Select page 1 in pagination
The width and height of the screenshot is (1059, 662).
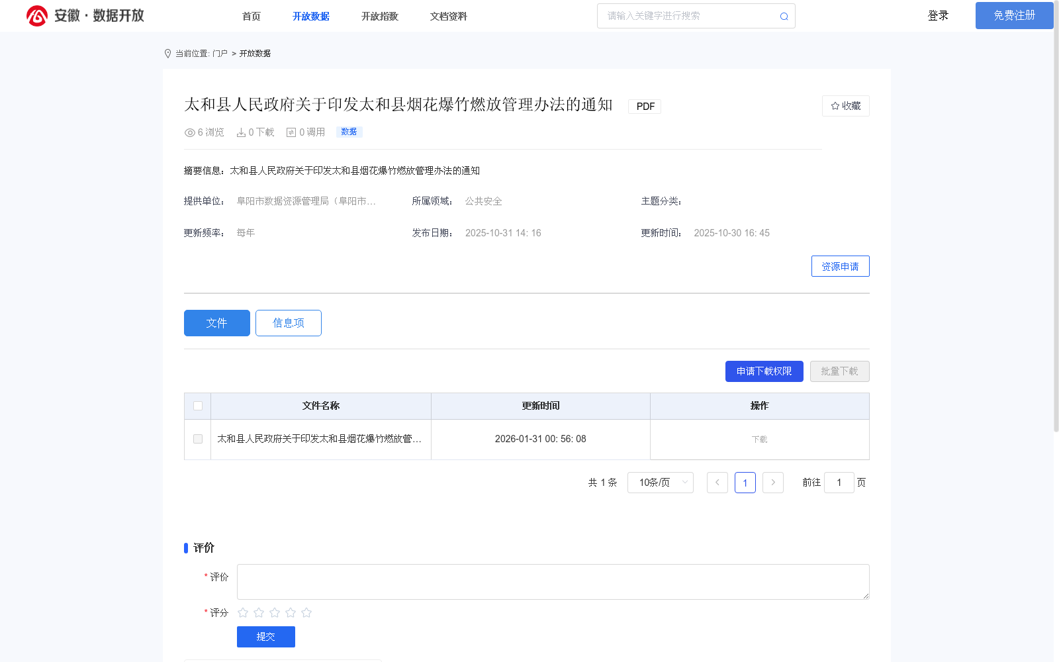point(745,483)
